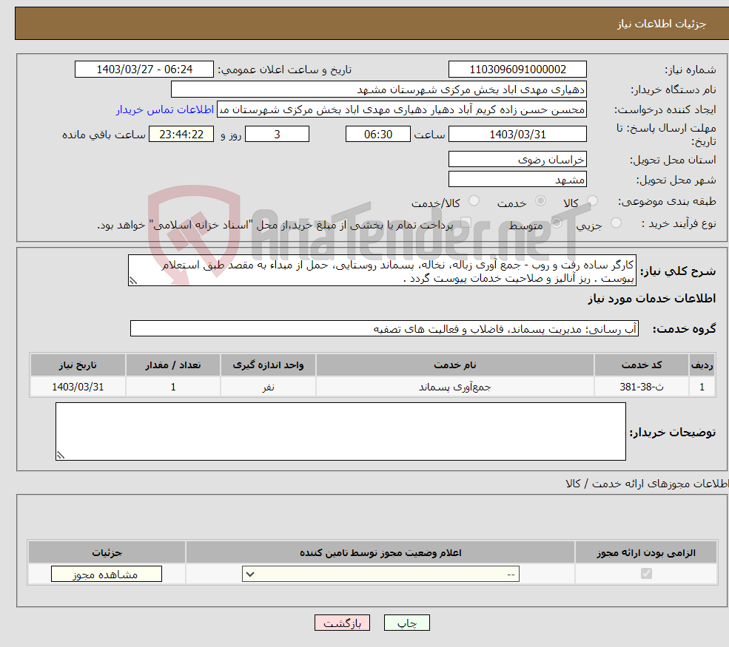Select the جزیی purchase type radio

point(616,223)
